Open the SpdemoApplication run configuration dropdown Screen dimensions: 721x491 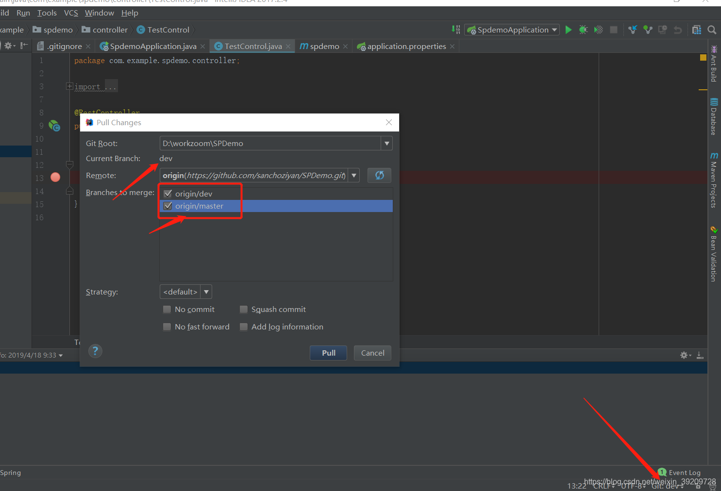(x=512, y=30)
